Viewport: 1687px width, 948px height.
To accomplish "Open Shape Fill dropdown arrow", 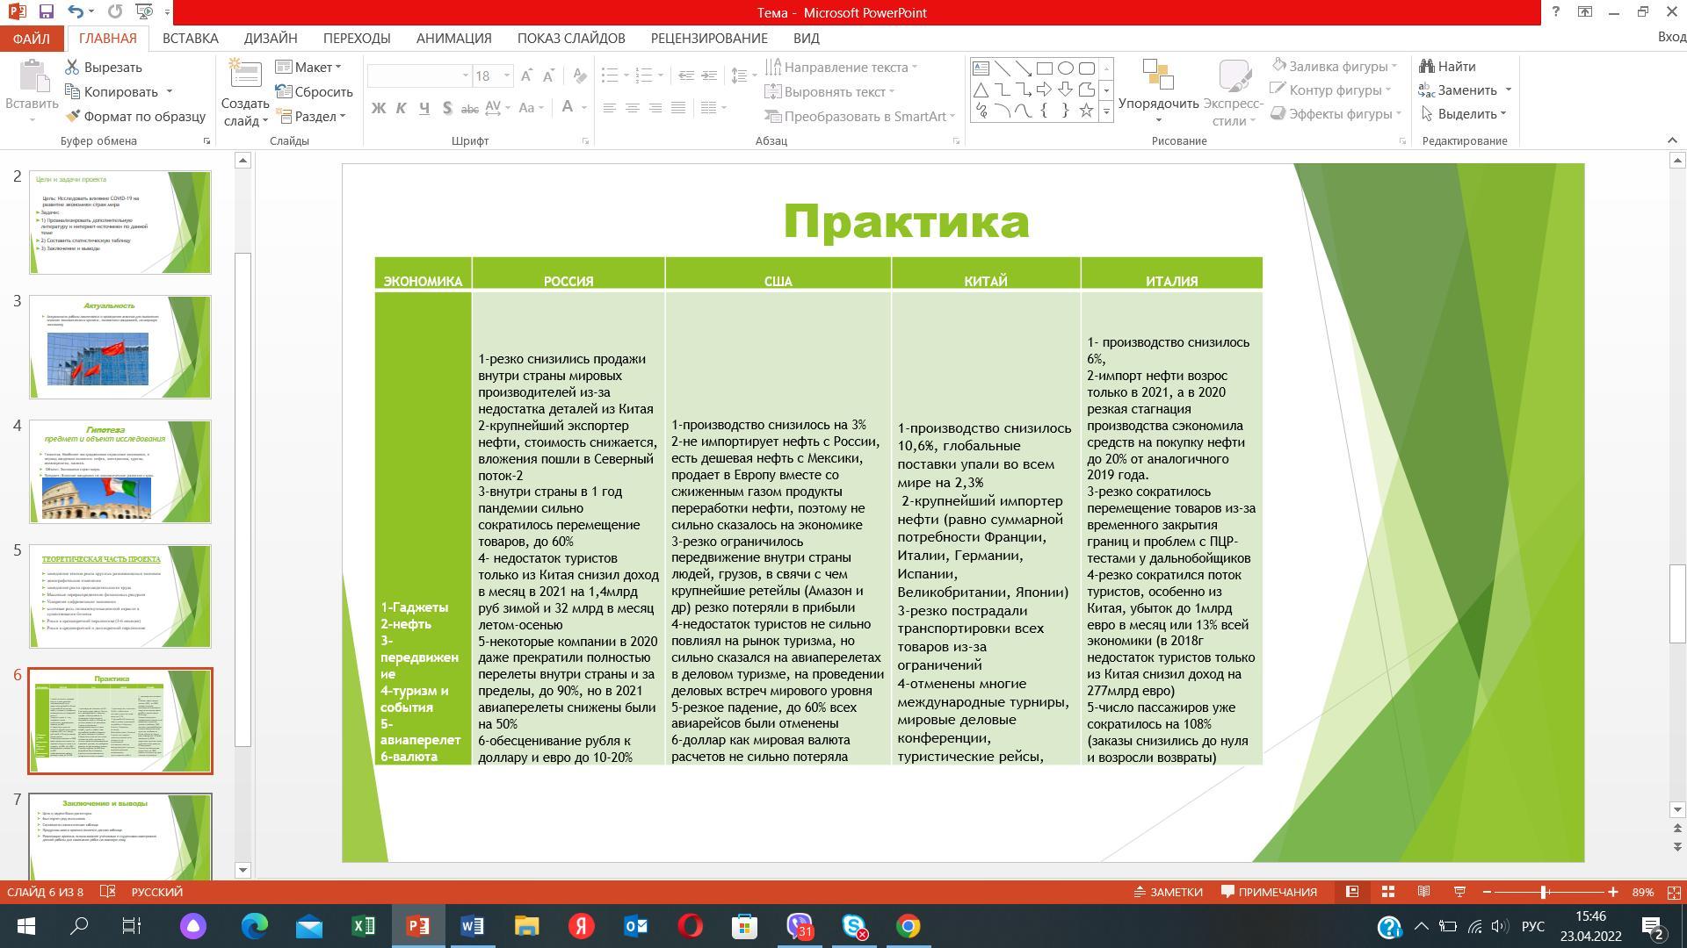I will [1394, 67].
